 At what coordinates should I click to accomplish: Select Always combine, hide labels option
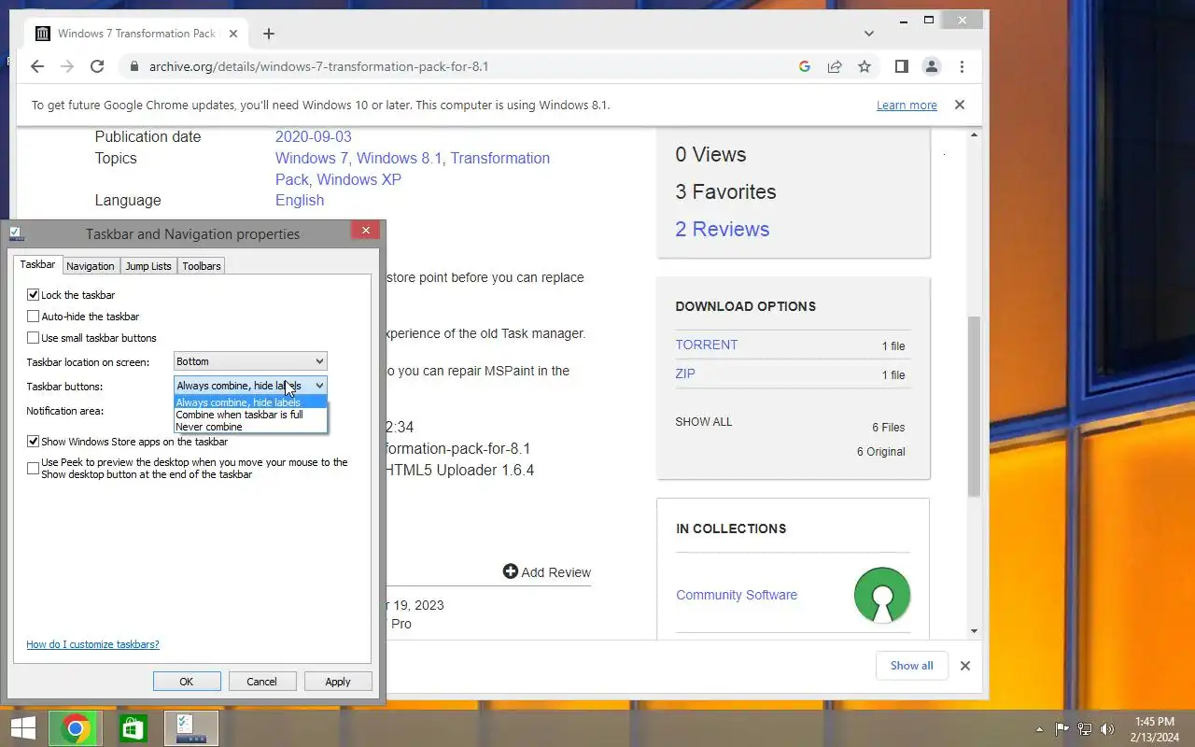(250, 402)
